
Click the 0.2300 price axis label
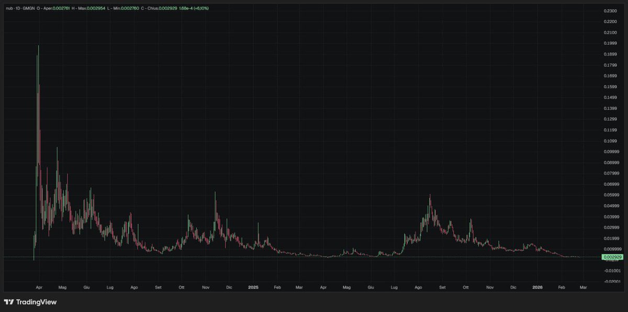point(610,10)
